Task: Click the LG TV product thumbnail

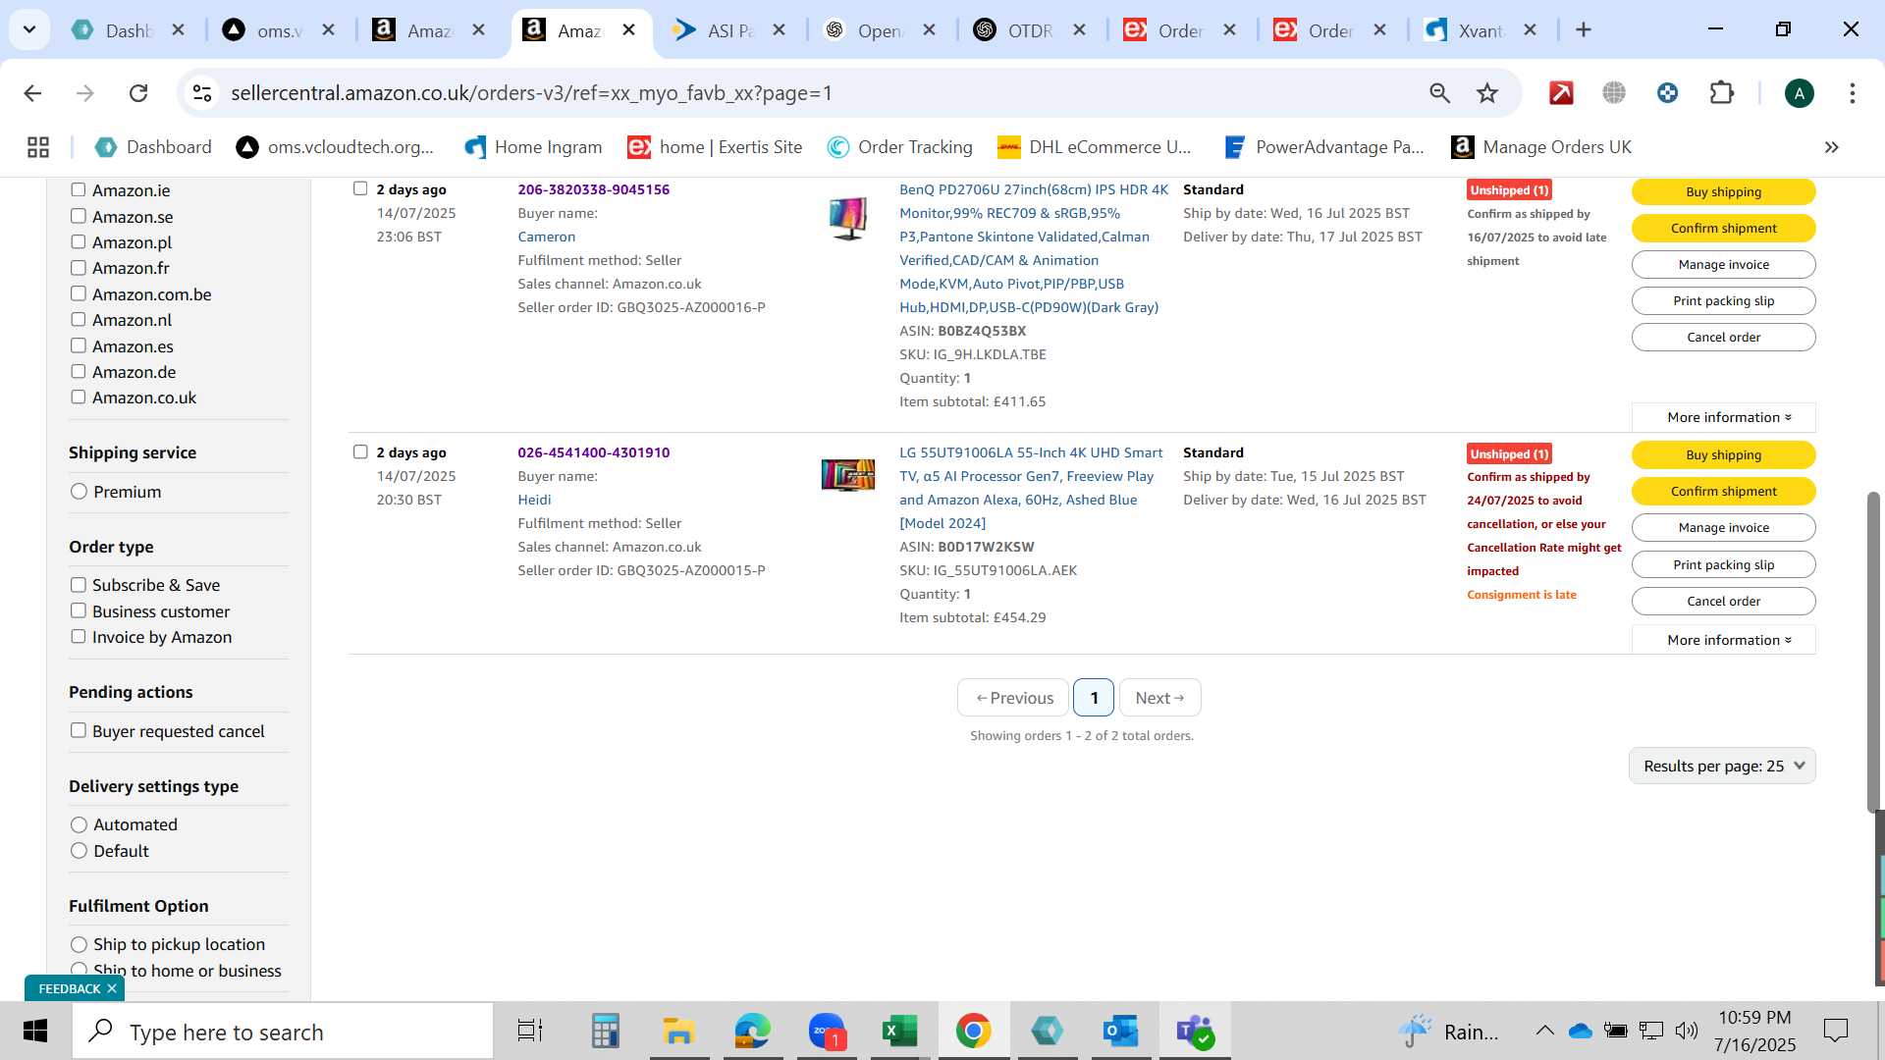Action: pos(848,475)
